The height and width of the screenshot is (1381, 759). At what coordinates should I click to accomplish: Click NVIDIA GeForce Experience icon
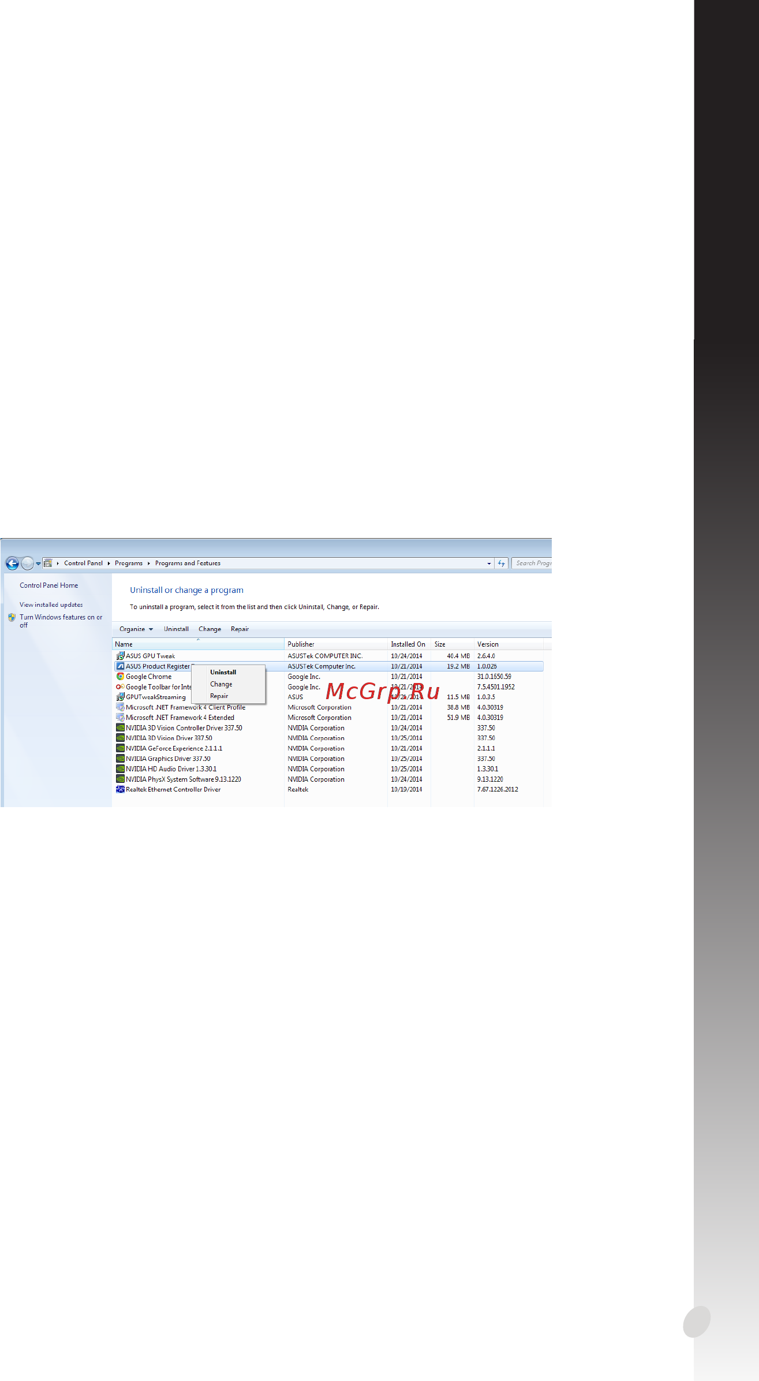coord(120,748)
